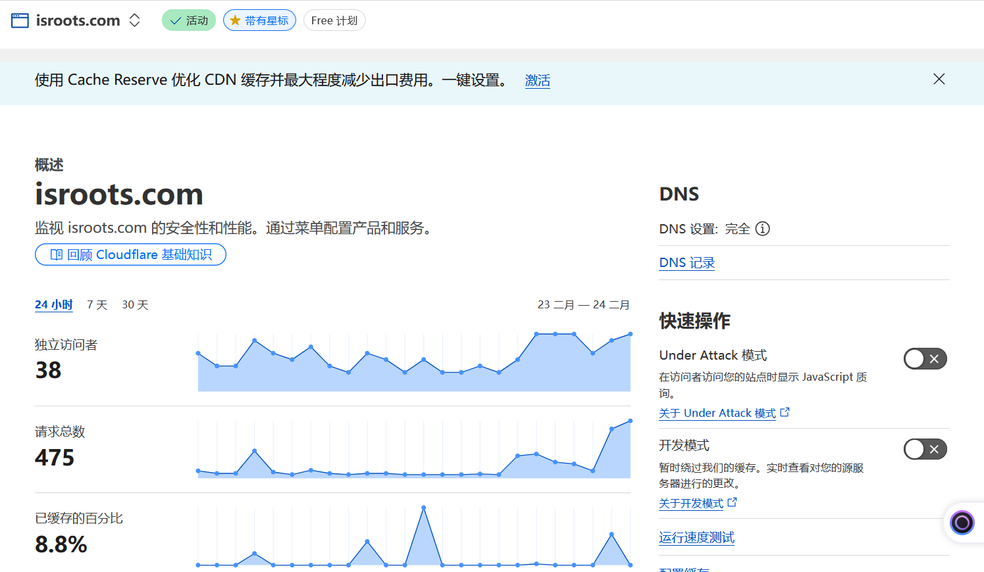Open 关于 Under Attack 模式 link
Screen dimensions: 984x572
click(717, 413)
